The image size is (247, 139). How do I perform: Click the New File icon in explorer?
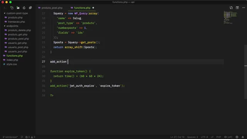12,8
